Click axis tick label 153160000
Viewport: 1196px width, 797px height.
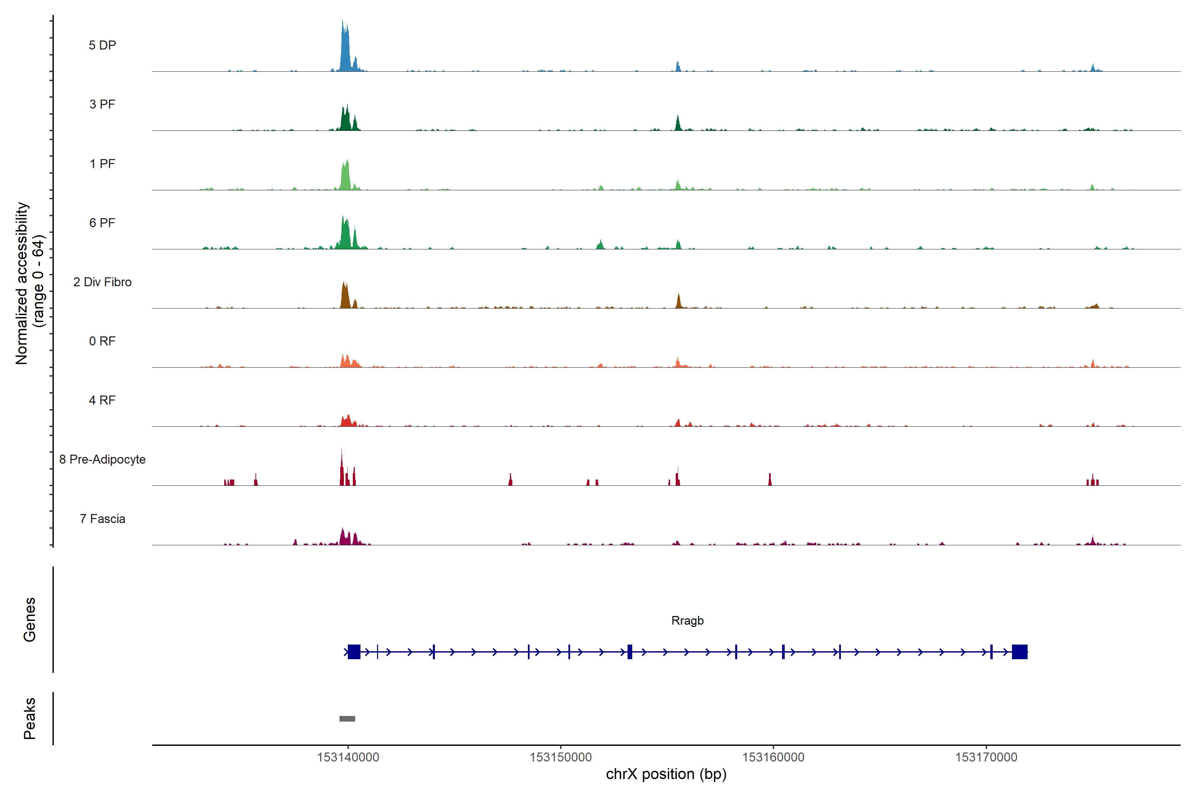[x=773, y=757]
